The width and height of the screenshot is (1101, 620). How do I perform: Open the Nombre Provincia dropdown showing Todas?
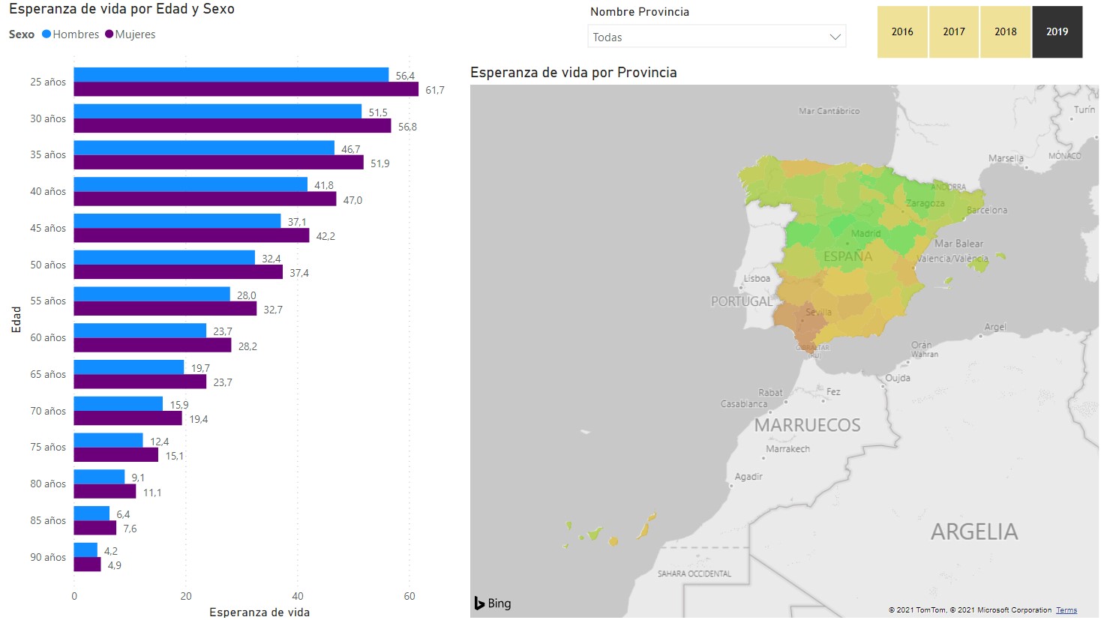coord(716,37)
